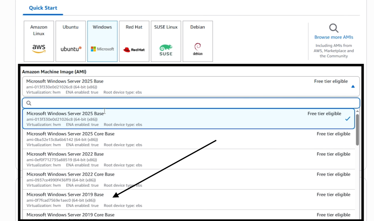Select the Windows Microsoft tile
This screenshot has width=374, height=221.
click(x=102, y=41)
